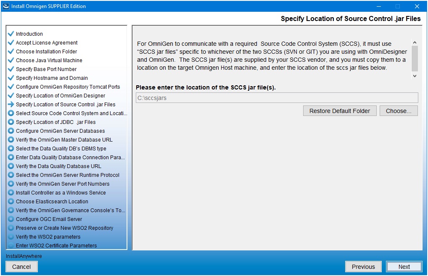Click circle icon beside Verify the OmniGen Server Port Numbers
This screenshot has height=276, width=428.
11,184
